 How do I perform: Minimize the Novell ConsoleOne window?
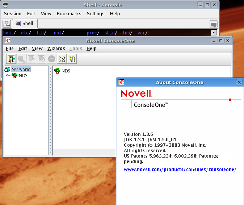[x=214, y=41]
